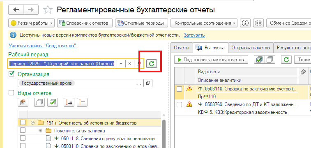Collapse the 191н folder node
Screen dimensions: 311x148
tap(33, 123)
